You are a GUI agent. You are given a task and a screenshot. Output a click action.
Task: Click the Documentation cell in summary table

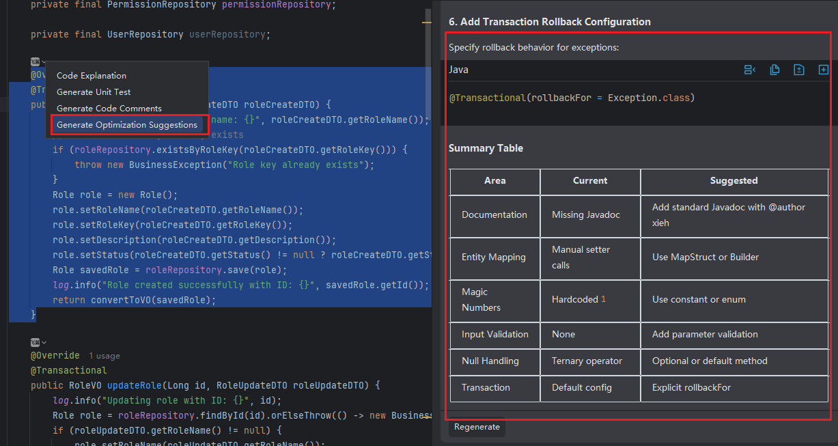[x=494, y=214]
